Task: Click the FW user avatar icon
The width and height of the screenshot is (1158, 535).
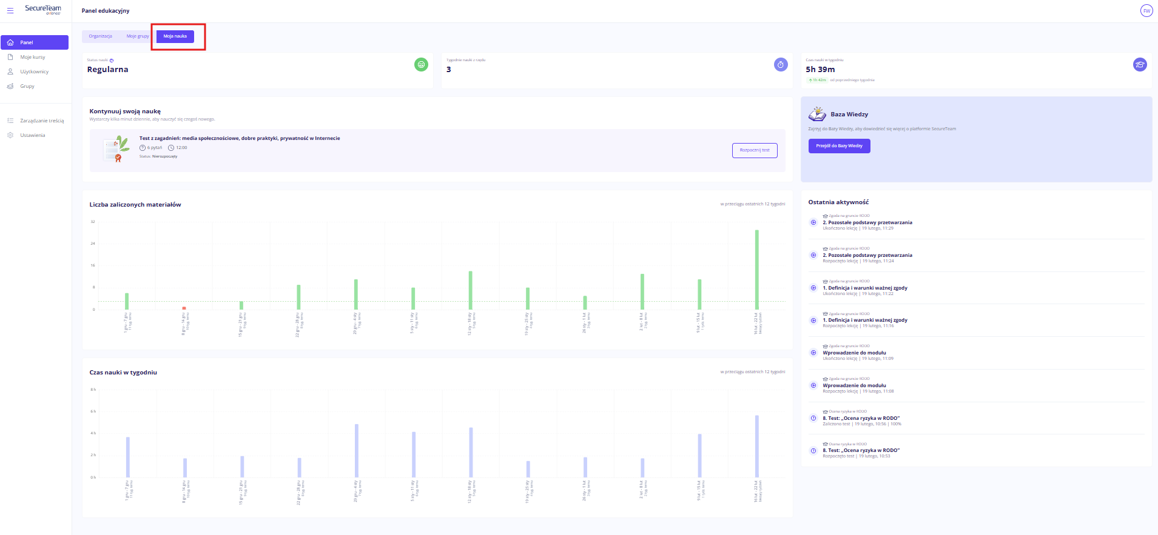Action: click(1146, 11)
